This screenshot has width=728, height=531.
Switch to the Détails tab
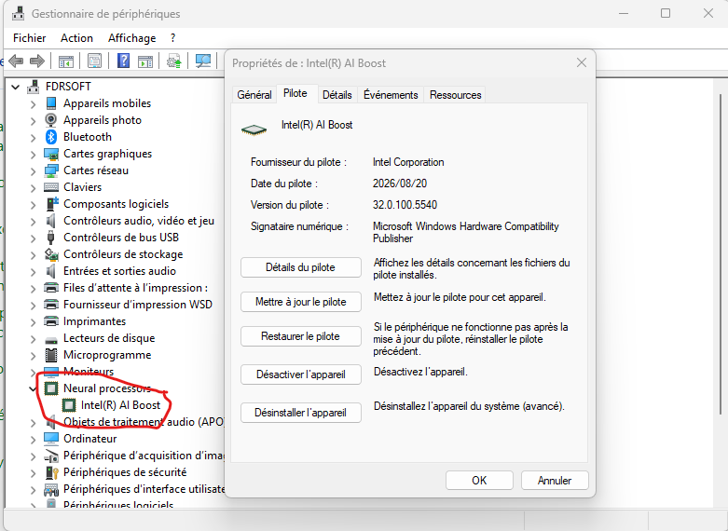[337, 95]
